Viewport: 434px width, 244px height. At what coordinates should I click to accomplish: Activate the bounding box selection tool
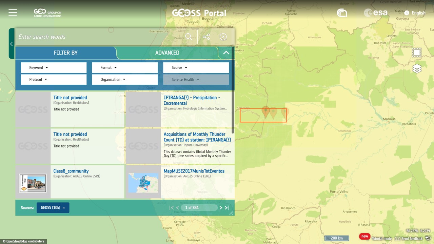click(417, 53)
